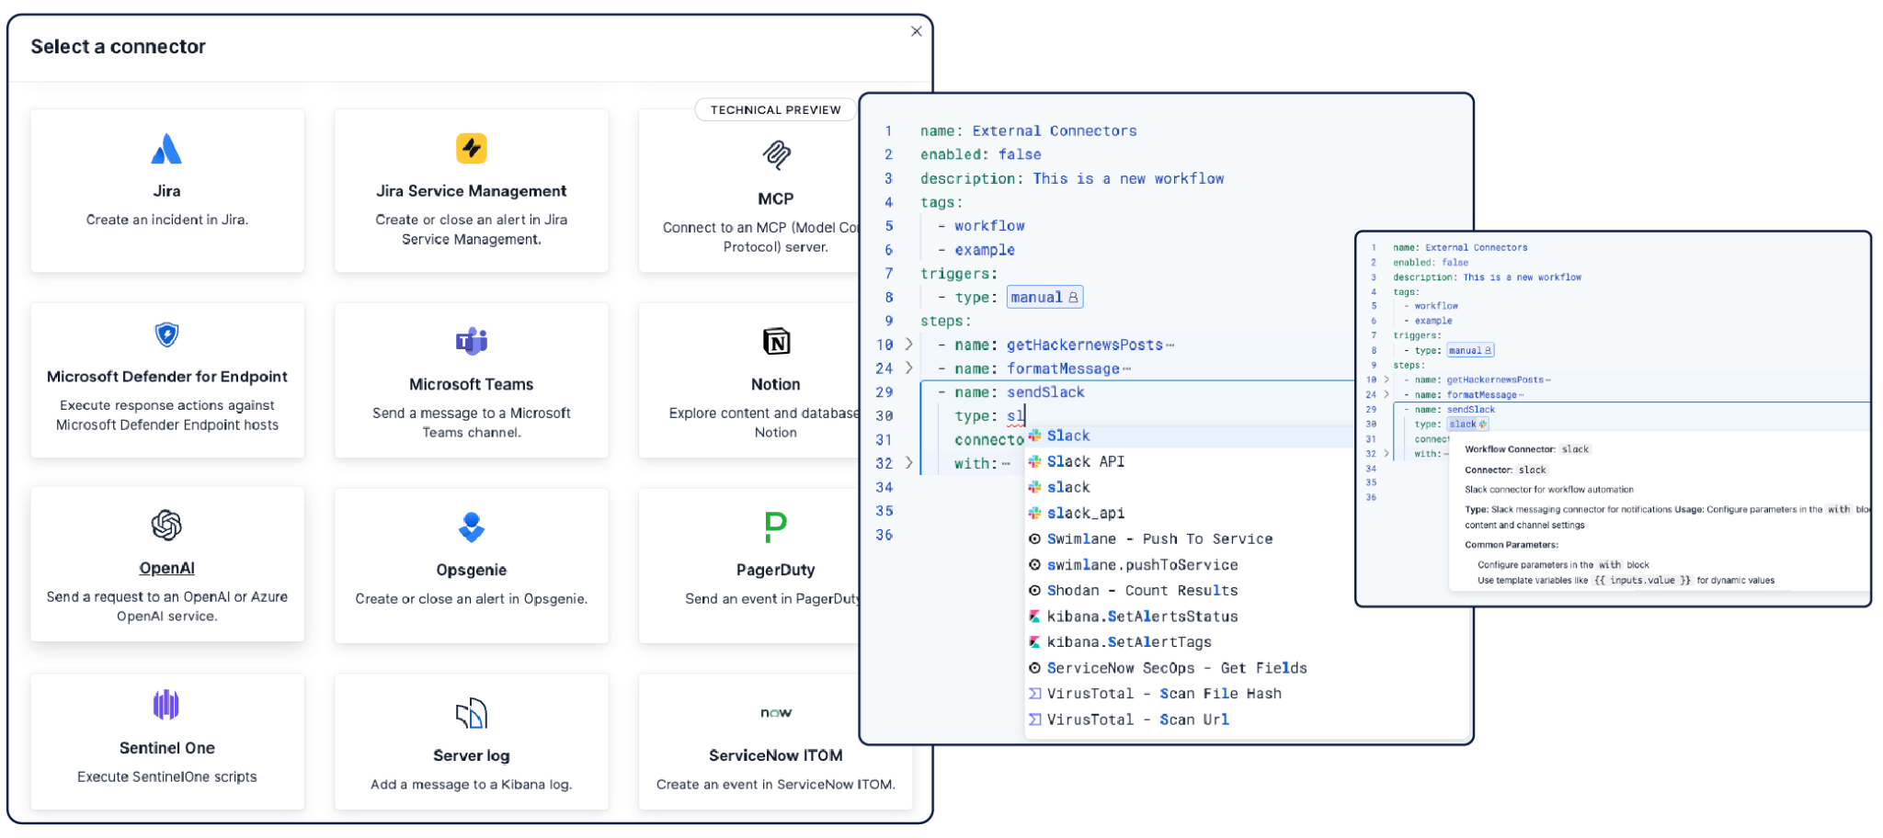Click 'Common Parameters:' text in tooltip

pyautogui.click(x=1511, y=545)
